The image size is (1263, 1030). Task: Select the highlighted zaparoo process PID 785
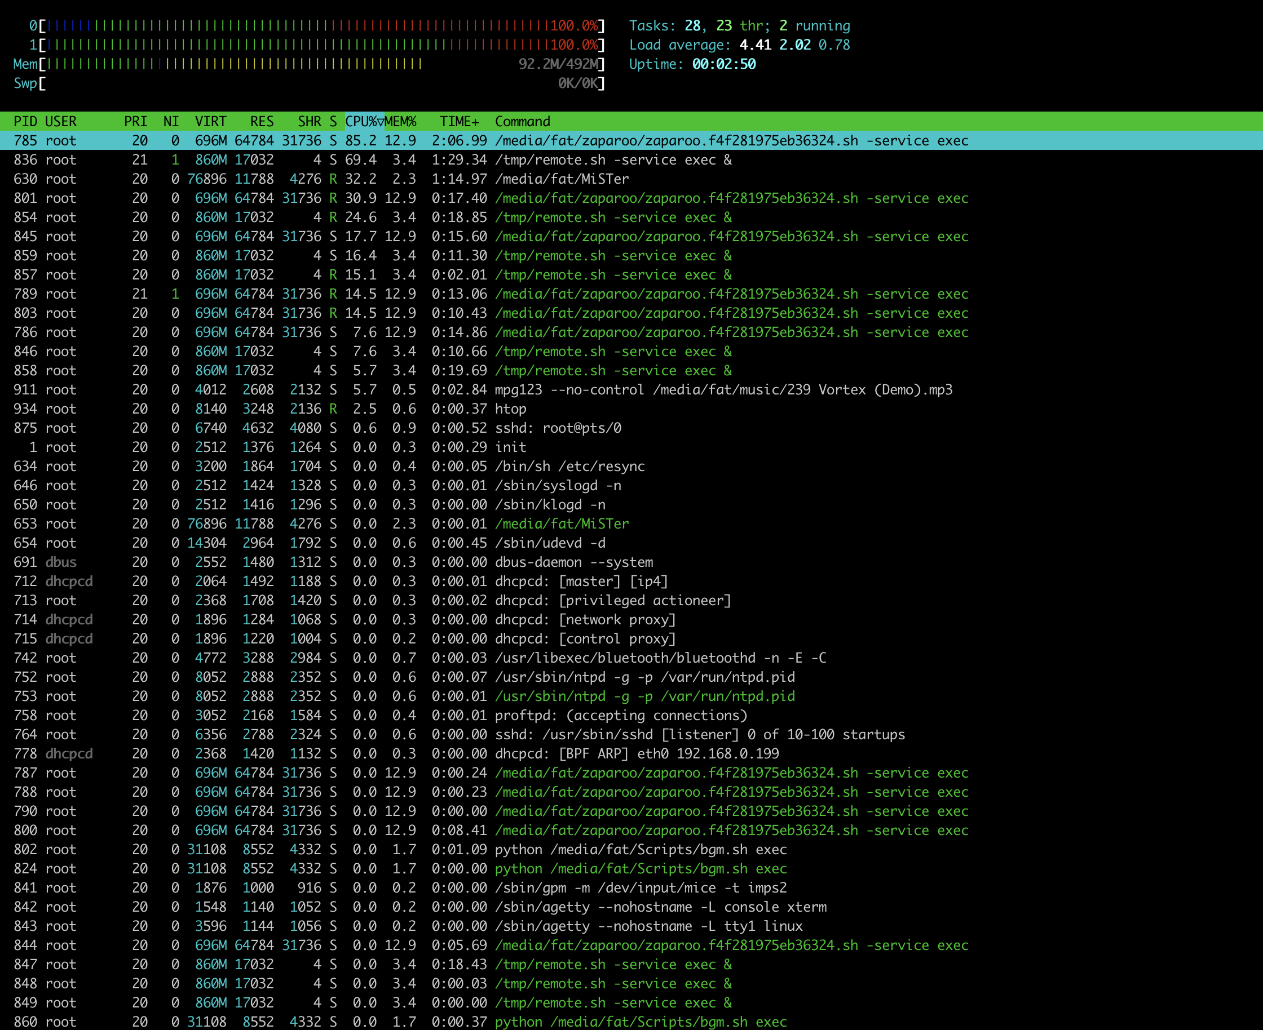[x=631, y=141]
